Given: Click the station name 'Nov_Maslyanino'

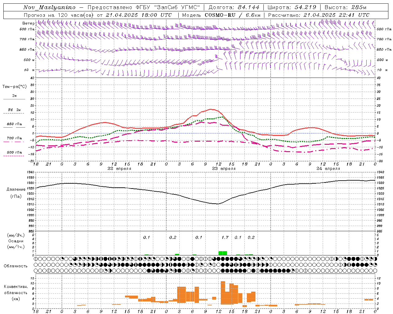Looking at the screenshot, I should 49,7.
